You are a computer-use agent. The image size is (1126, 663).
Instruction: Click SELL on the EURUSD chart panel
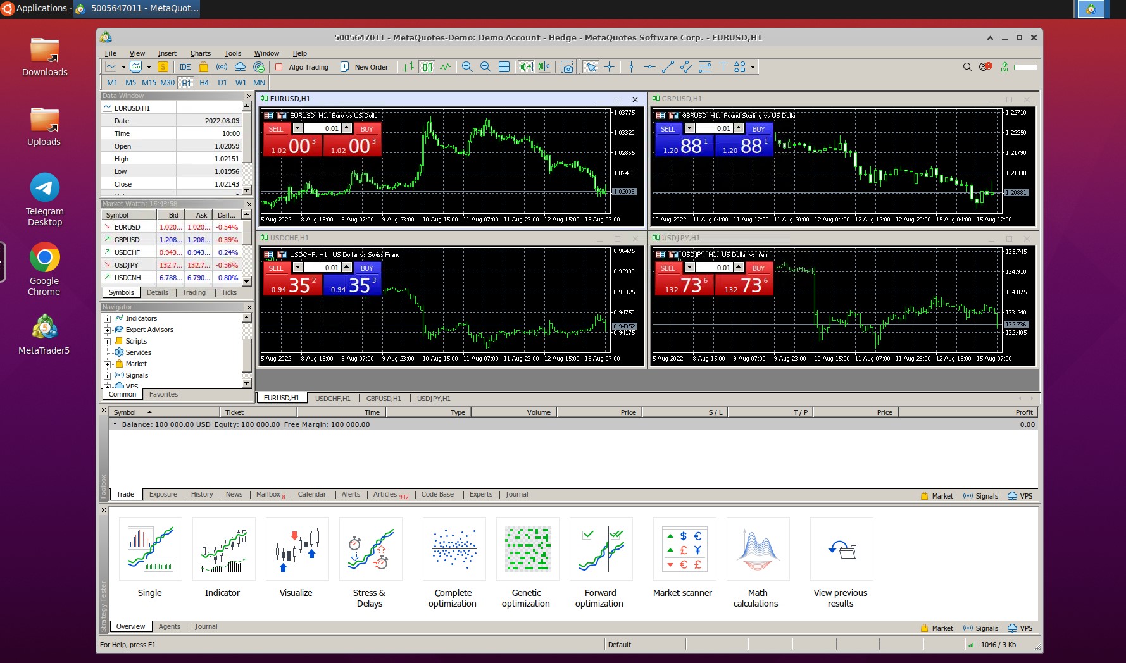[x=276, y=128]
